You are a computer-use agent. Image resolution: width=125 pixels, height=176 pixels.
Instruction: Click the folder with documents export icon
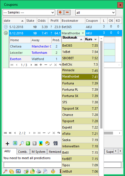26,171
